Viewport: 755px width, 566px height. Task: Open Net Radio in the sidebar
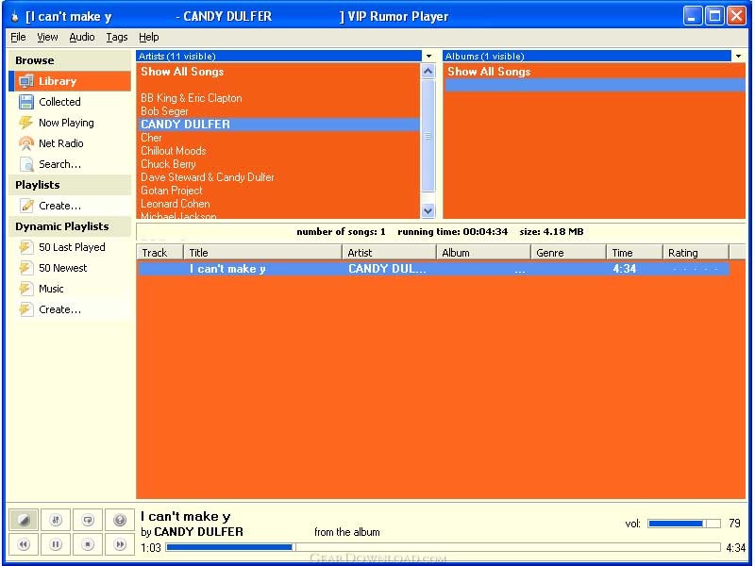(x=70, y=143)
